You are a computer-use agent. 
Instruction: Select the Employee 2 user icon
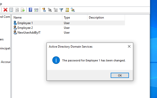[15, 28]
